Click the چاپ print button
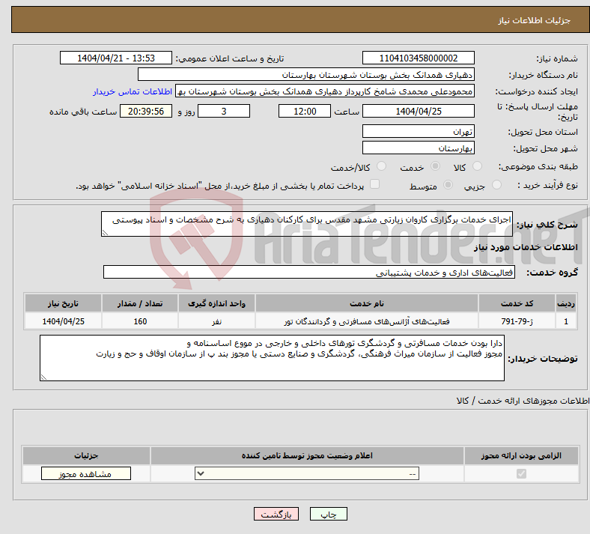 click(x=329, y=514)
